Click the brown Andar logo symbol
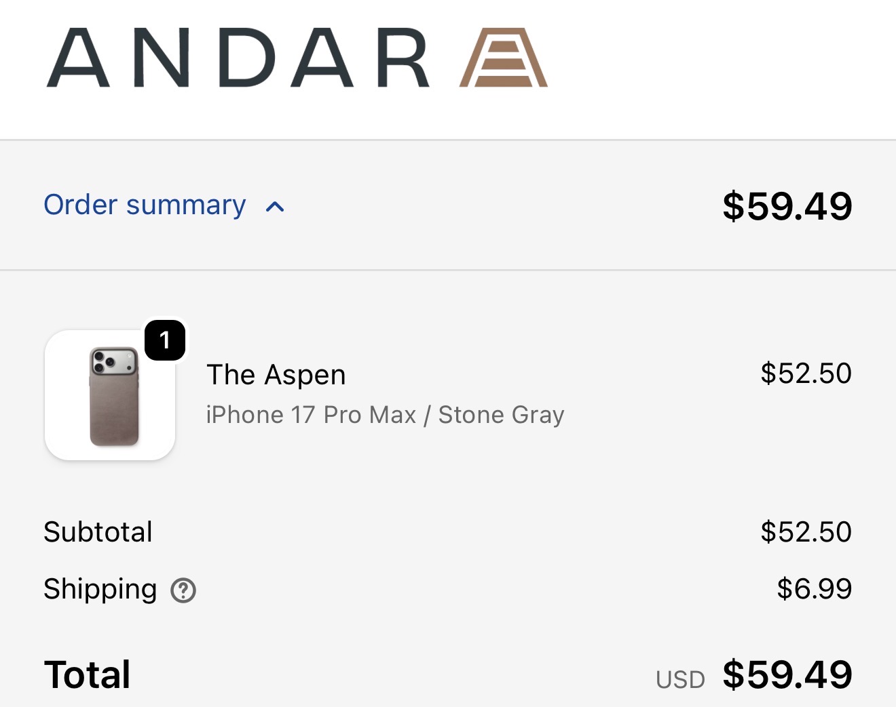This screenshot has height=707, width=896. (x=504, y=58)
